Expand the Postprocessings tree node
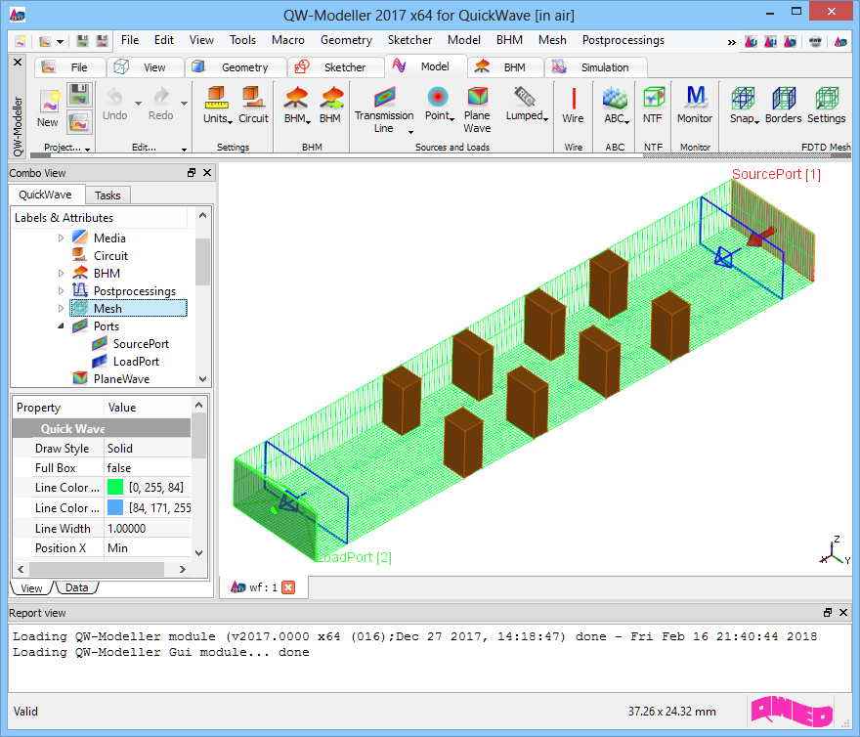 (x=61, y=291)
